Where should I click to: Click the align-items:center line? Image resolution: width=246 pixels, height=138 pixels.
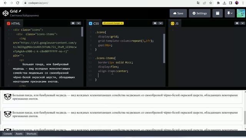click(x=113, y=71)
